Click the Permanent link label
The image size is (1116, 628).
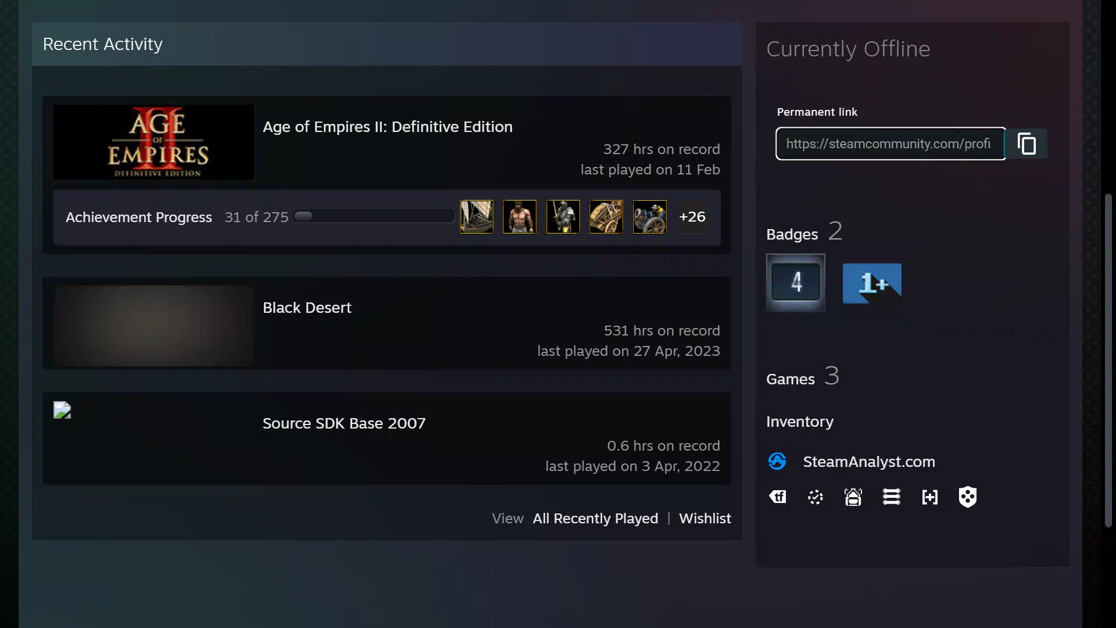pyautogui.click(x=817, y=112)
